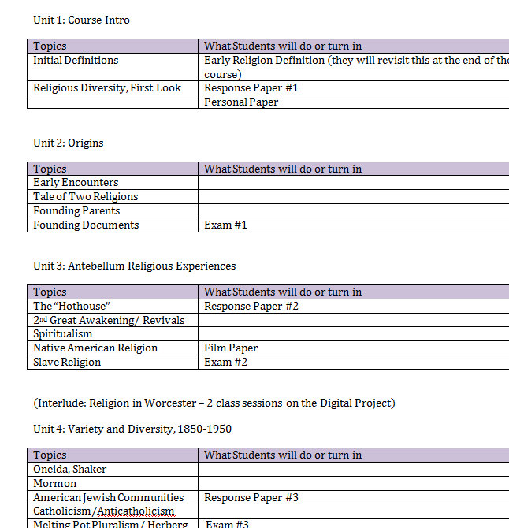Select the "Initial Definitions" table cell
The image size is (509, 528).
pyautogui.click(x=113, y=67)
